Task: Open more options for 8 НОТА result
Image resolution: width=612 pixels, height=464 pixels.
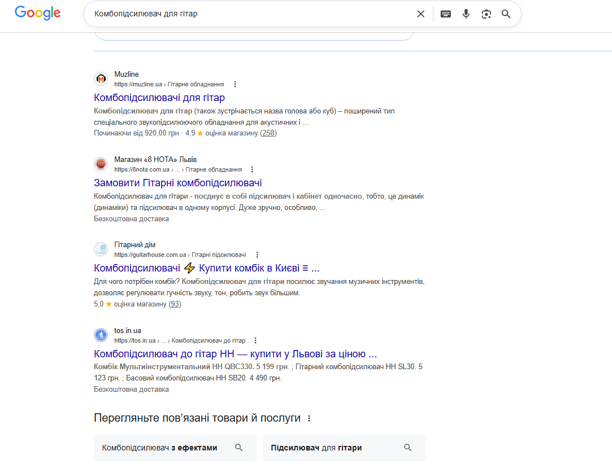Action: tap(252, 169)
